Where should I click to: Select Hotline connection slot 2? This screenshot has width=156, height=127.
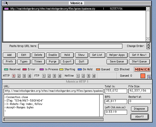click(83, 76)
